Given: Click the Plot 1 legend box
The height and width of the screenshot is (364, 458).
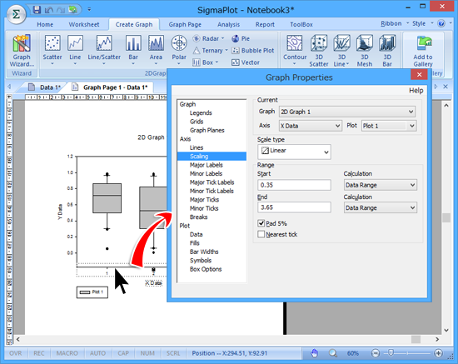Looking at the screenshot, I should coord(92,292).
